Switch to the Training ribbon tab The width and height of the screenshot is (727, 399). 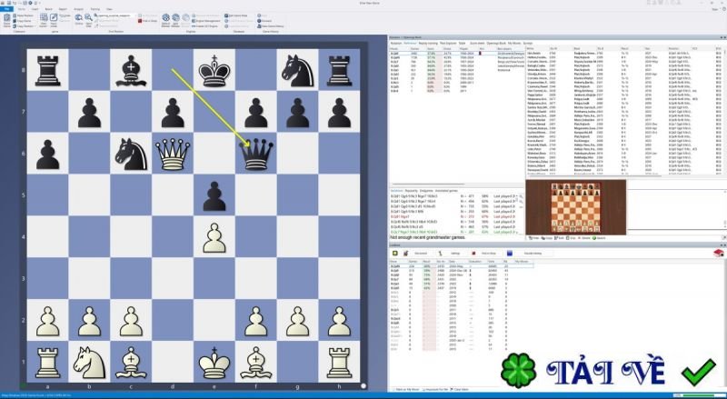(x=95, y=9)
